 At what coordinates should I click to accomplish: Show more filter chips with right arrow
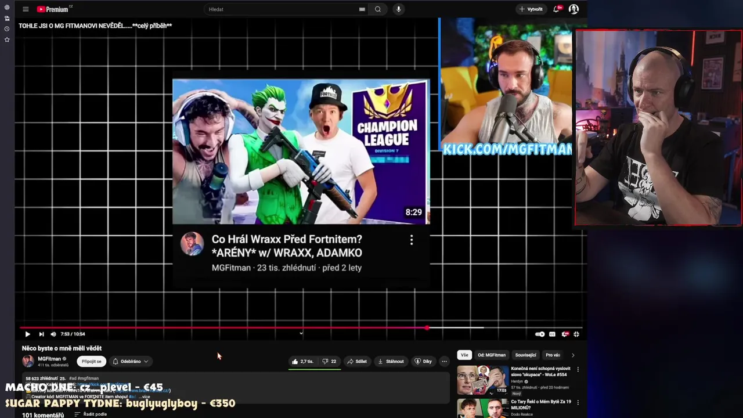click(573, 355)
